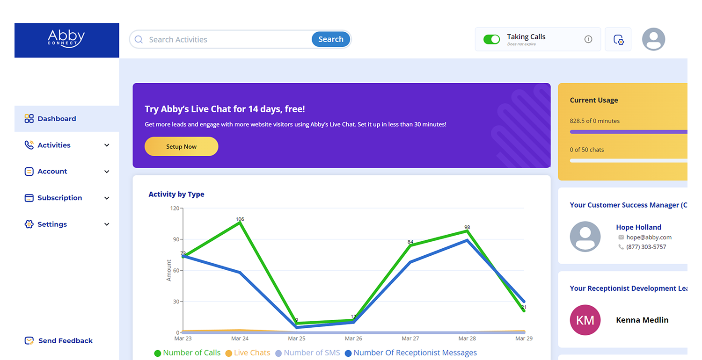
Task: Click the Send Feedback envelope icon
Action: click(x=29, y=341)
